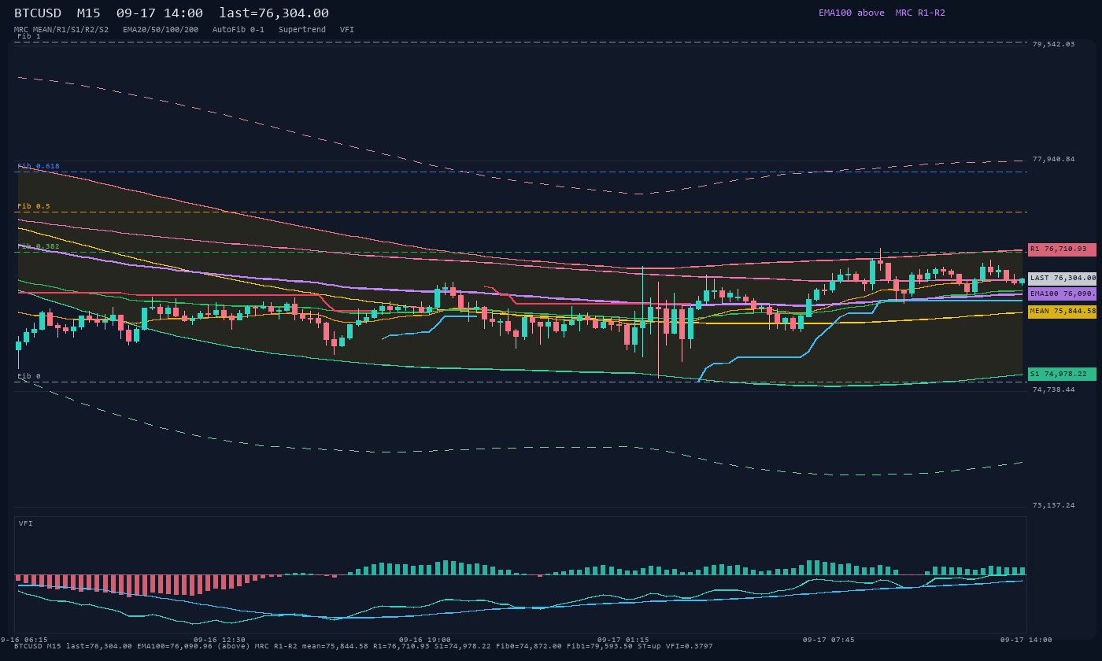
Task: Click the 09-16 19:00 time axis label
Action: [425, 640]
